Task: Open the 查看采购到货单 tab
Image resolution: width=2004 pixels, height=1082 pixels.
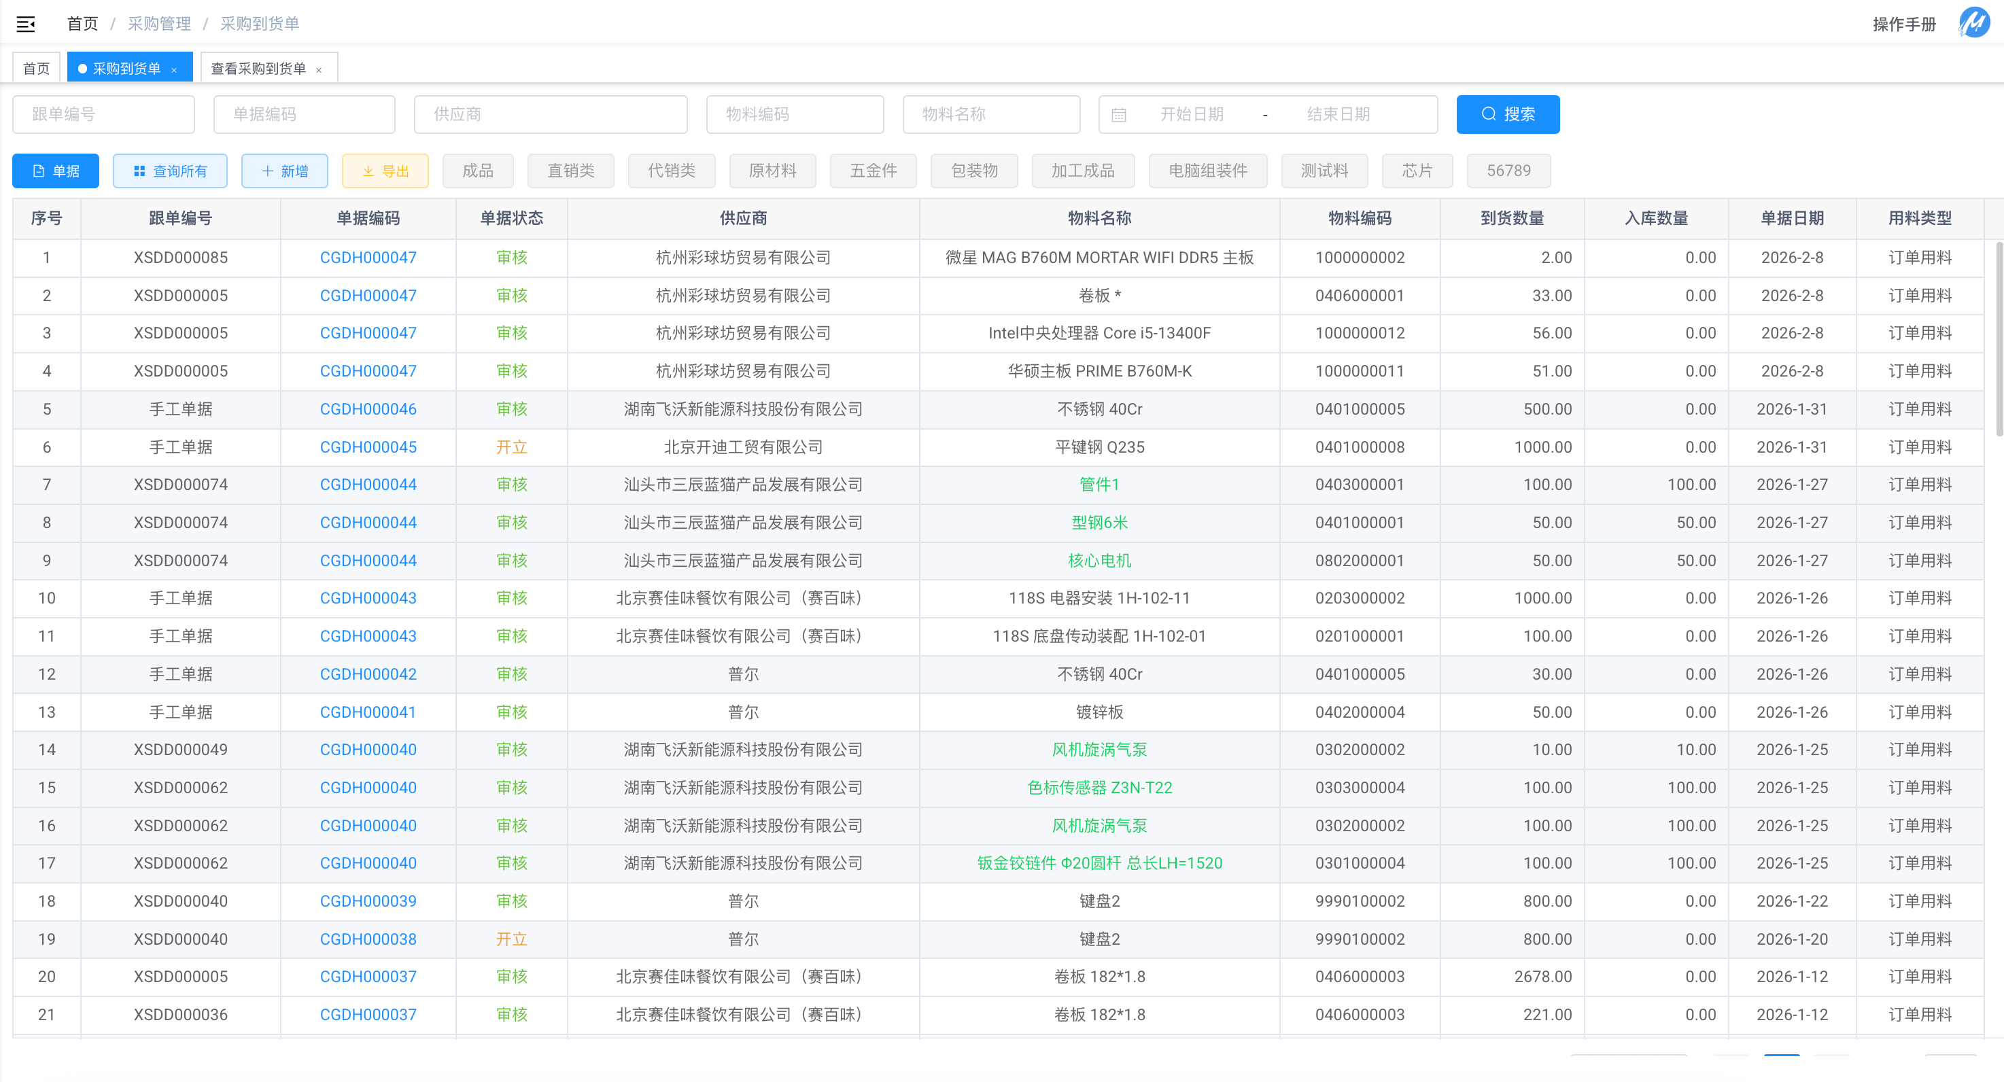Action: (x=258, y=69)
